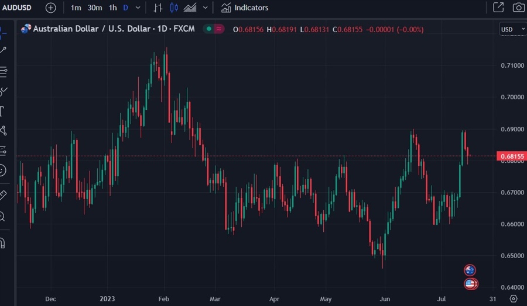
Task: Choose the area chart style icon
Action: coord(190,8)
